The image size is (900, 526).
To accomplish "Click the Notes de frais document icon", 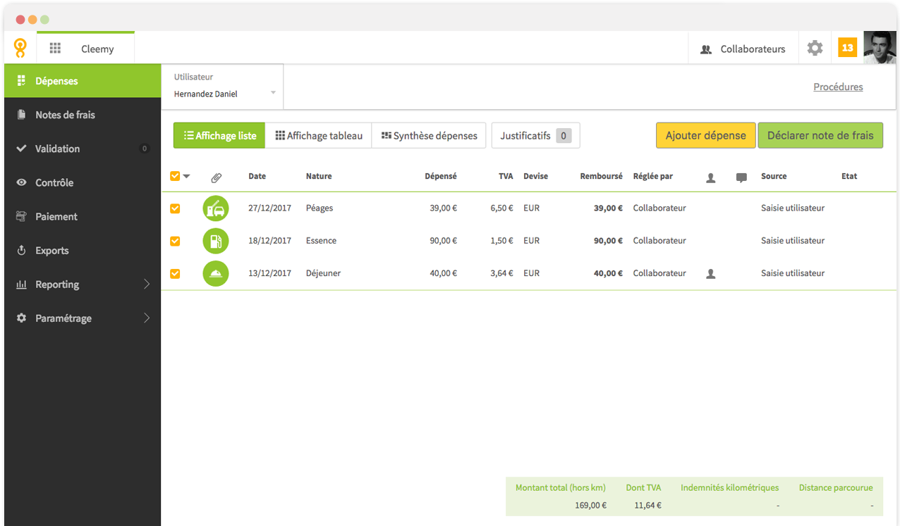I will coord(21,115).
